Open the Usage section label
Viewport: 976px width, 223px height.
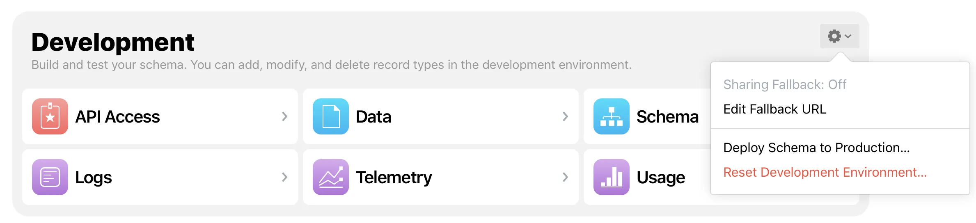point(661,177)
